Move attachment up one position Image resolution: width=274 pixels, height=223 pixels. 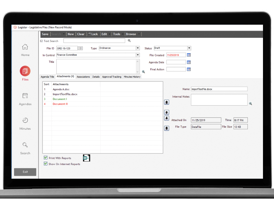pyautogui.click(x=166, y=112)
